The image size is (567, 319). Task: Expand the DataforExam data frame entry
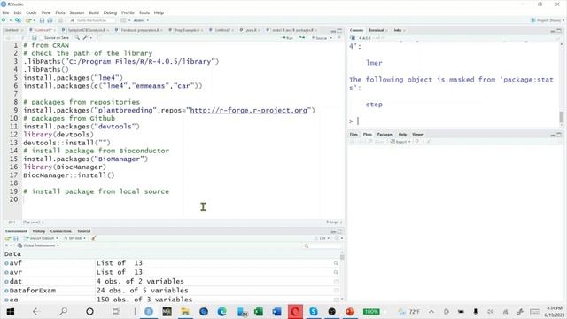(6, 291)
